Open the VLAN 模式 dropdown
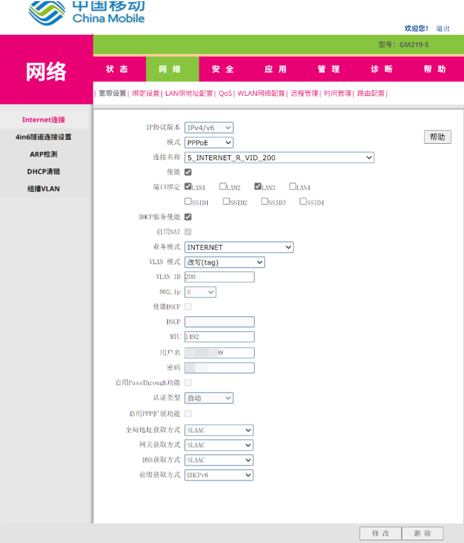The height and width of the screenshot is (543, 464). (224, 262)
